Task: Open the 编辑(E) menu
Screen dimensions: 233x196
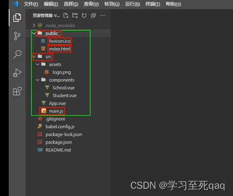Action: click(51, 4)
